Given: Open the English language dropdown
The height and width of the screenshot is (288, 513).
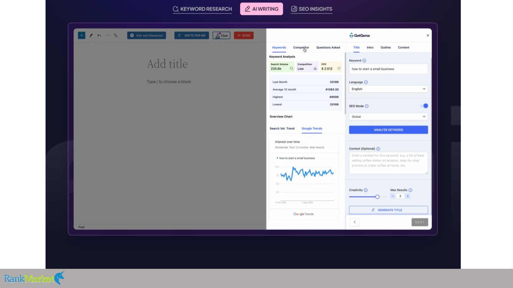Looking at the screenshot, I should click(x=388, y=89).
